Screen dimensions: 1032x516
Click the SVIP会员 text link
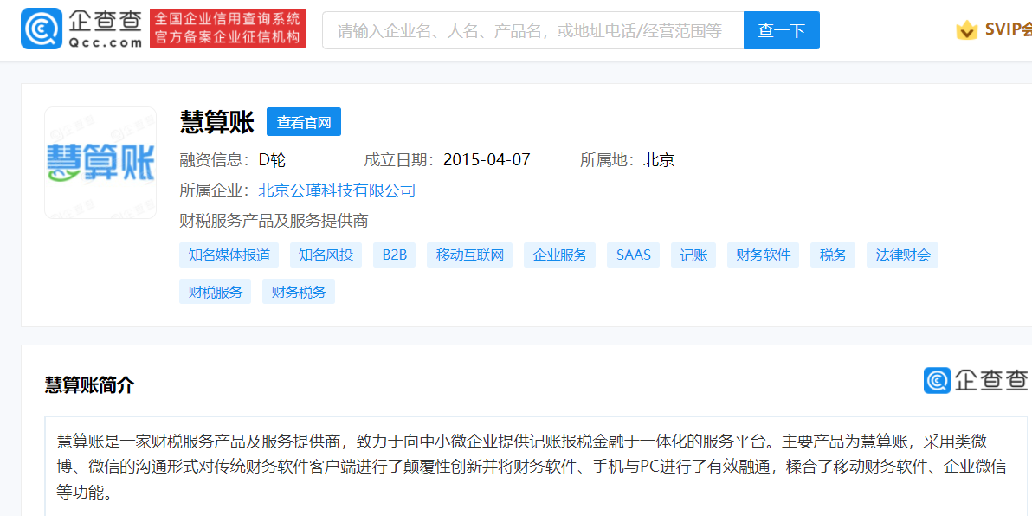[x=1009, y=29]
